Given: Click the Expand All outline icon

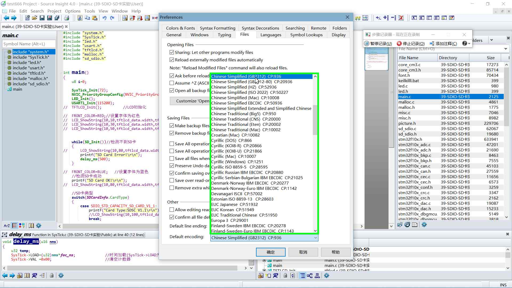Looking at the screenshot, I should click(386, 18).
